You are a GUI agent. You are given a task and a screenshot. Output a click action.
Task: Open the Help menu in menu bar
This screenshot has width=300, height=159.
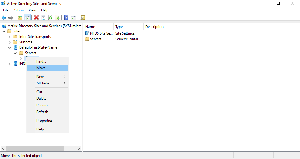coord(45,10)
